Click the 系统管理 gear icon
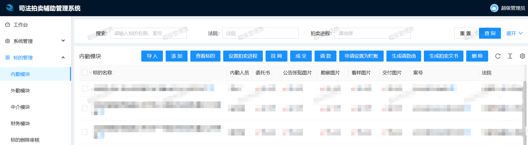528x145 pixels. coord(8,41)
